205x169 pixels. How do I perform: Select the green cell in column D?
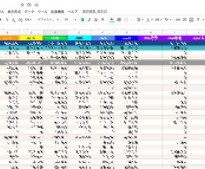tap(55, 38)
